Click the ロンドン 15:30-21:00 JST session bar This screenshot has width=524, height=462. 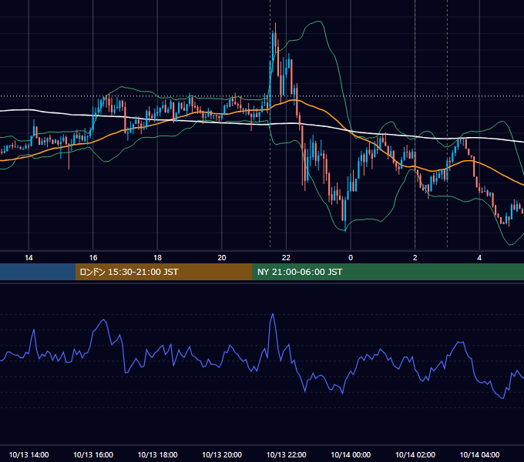(163, 272)
